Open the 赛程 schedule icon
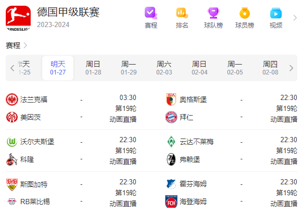Viewport: 302px width, 213px height. click(151, 13)
